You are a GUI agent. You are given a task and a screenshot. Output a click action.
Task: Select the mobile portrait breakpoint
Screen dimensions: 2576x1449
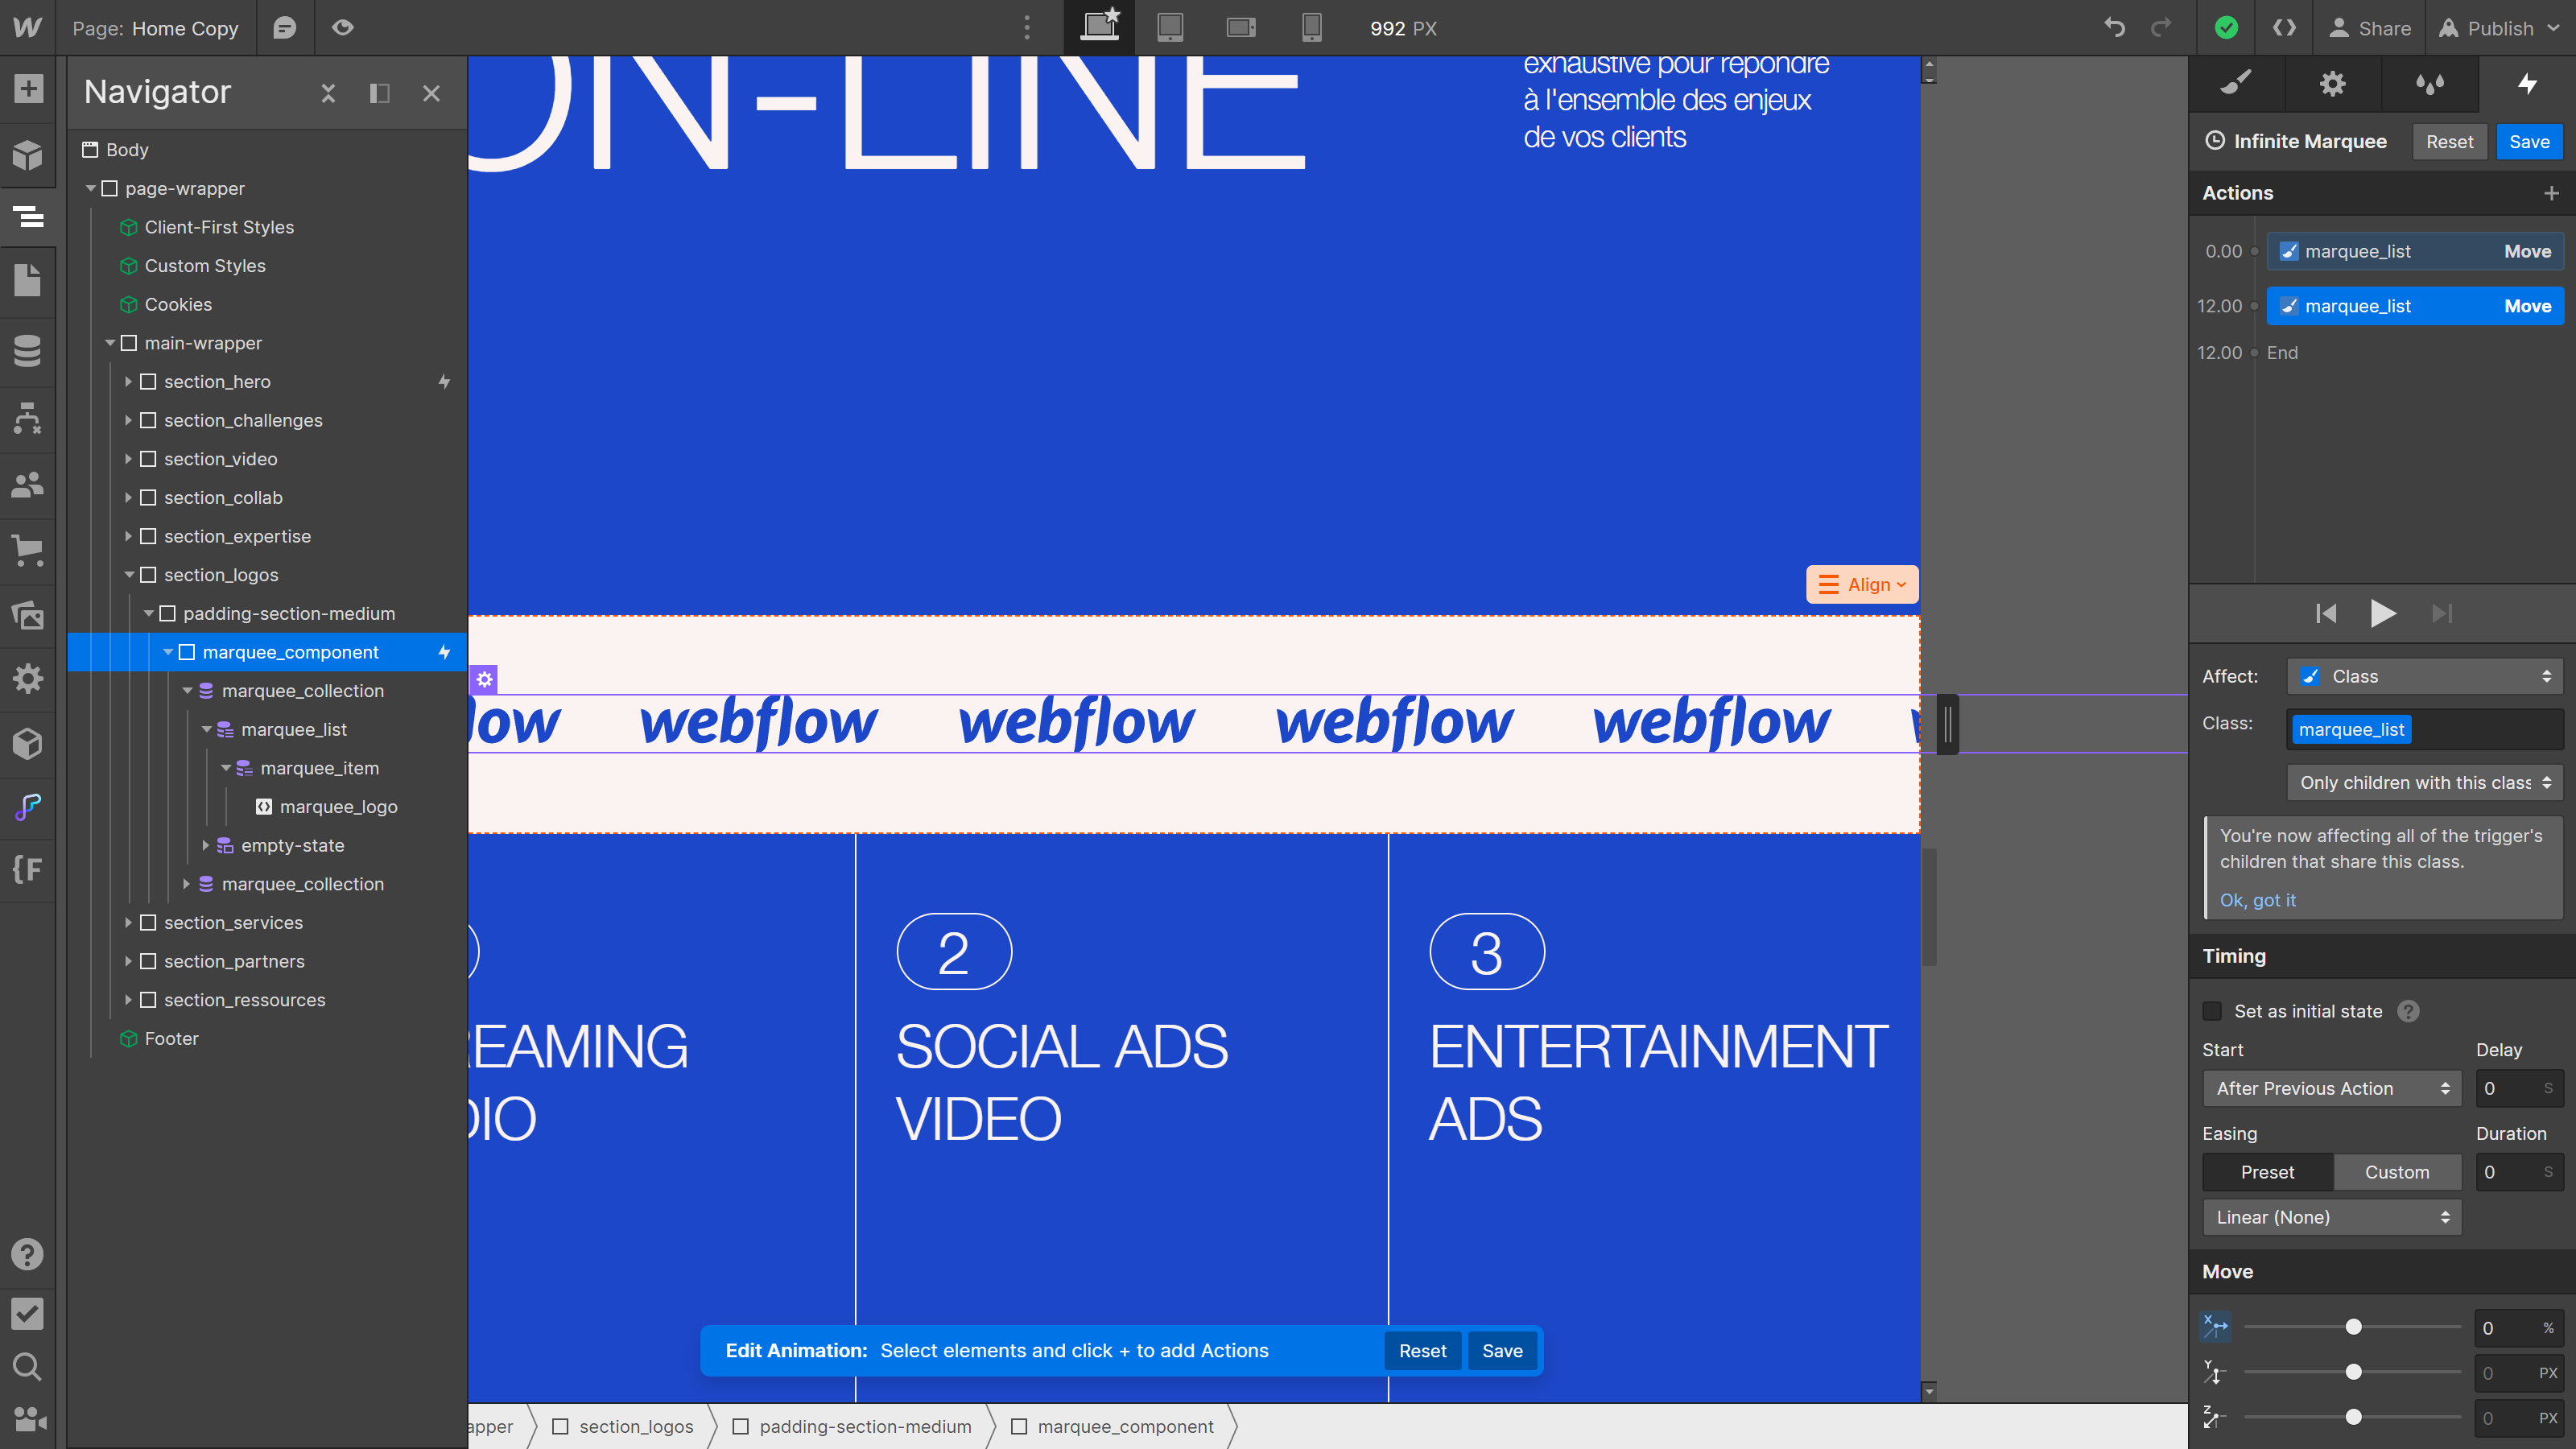click(x=1312, y=27)
